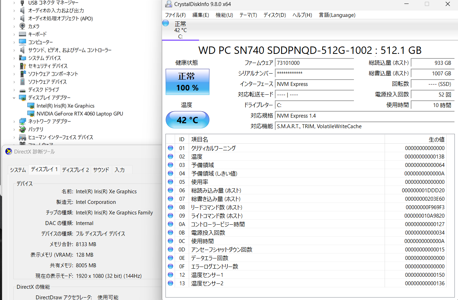Expand the カメラ device category
Viewport: 458px width, 300px height.
(14, 26)
